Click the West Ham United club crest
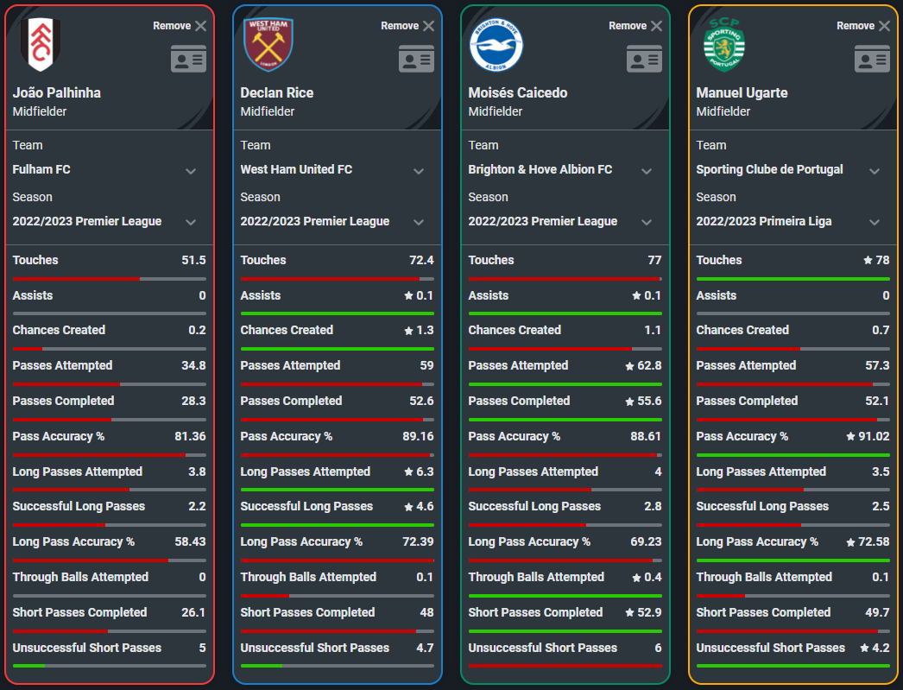903x690 pixels. [268, 44]
